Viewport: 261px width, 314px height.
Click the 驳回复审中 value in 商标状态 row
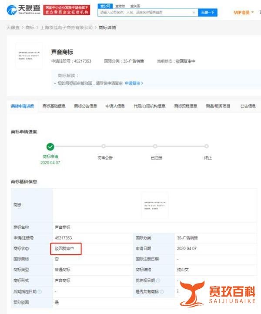64,248
